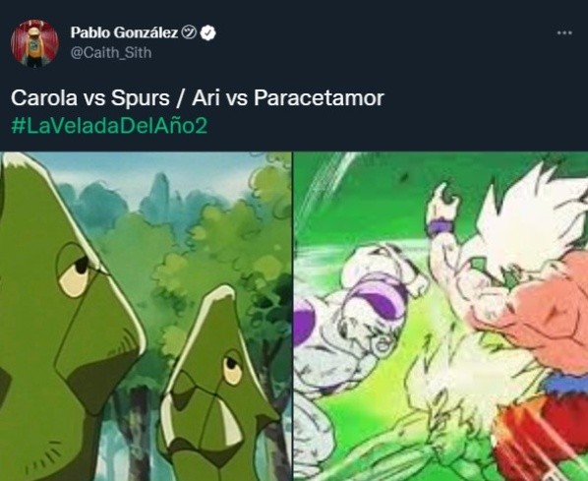Click the small Metapod's eye
This screenshot has width=588, height=481.
[232, 367]
